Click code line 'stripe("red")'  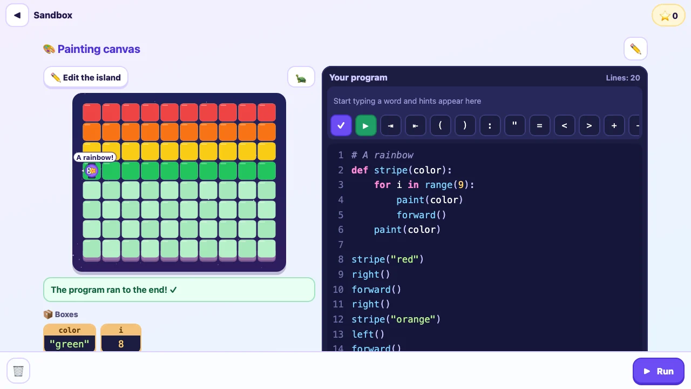(x=388, y=259)
